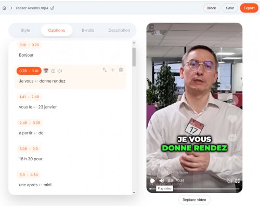Select the 0.18 - 0.78 timestamp
The image size is (260, 206).
[x=29, y=45]
